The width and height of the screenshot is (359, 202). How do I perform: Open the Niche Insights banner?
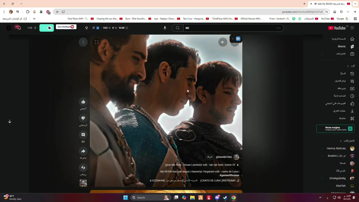click(335, 128)
